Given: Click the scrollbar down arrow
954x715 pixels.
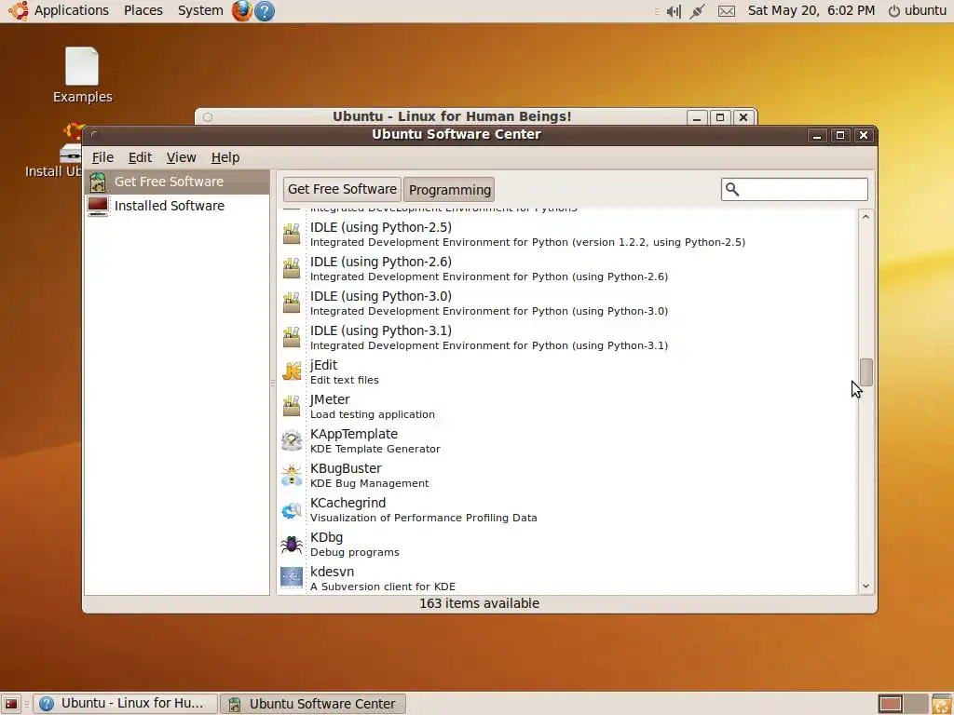Looking at the screenshot, I should click(x=865, y=587).
